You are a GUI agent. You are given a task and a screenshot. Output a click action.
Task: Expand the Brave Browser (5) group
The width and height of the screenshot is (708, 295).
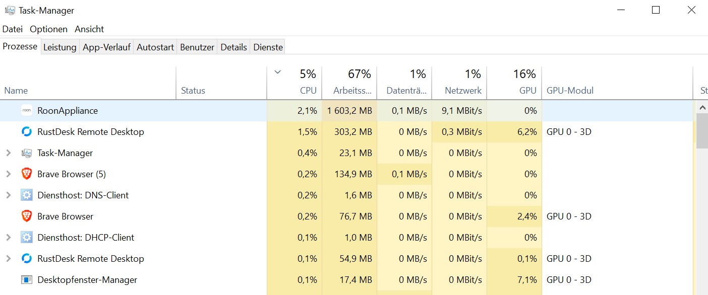(8, 174)
